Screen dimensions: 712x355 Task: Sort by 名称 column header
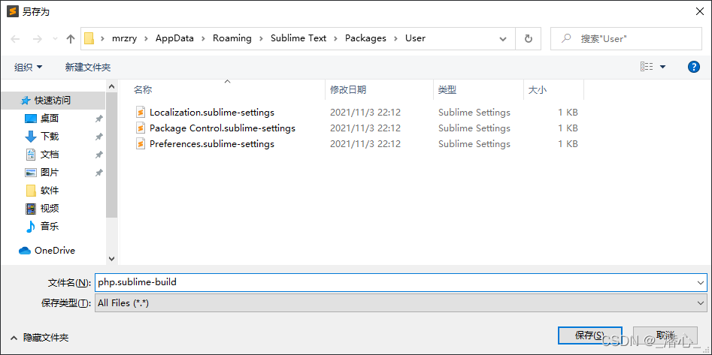[143, 90]
